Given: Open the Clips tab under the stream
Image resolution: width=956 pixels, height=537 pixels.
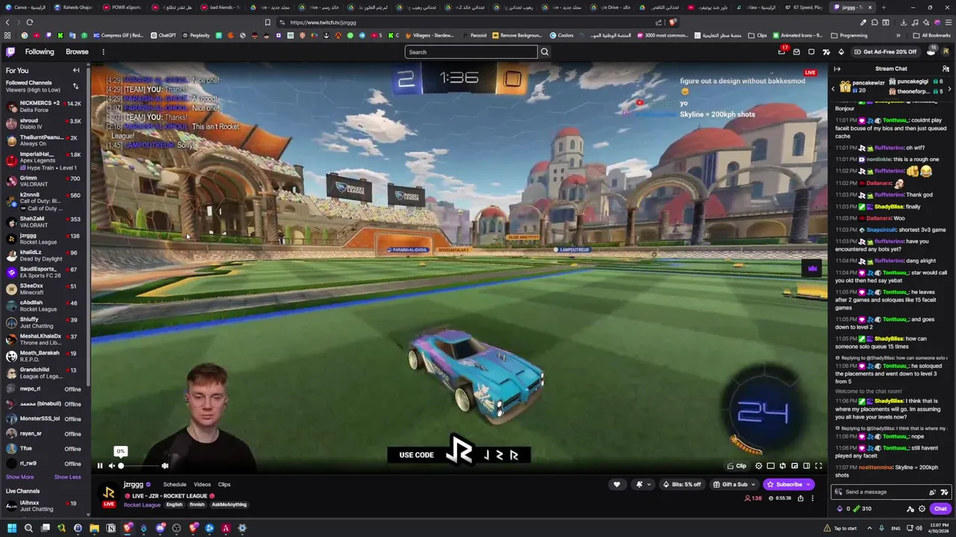Looking at the screenshot, I should [x=224, y=485].
